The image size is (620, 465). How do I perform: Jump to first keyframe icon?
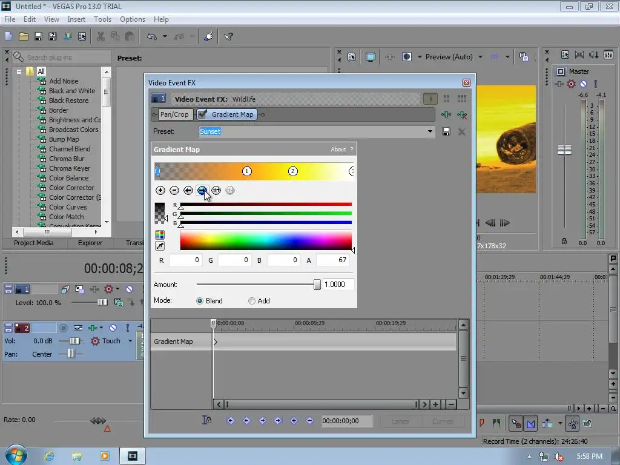[x=231, y=421]
